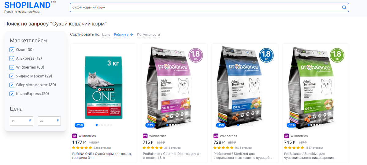Sort results by Популярности
Screen dimensions: 367x165
coord(148,35)
